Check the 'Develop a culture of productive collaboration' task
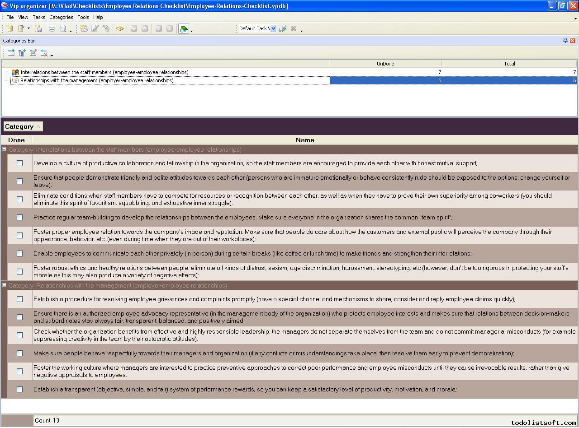This screenshot has width=579, height=428. 19,163
